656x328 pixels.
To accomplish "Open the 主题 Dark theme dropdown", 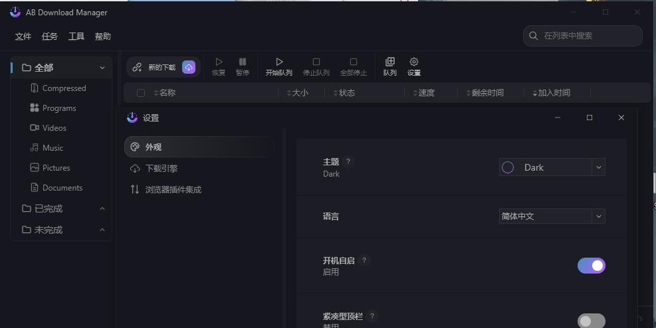I will [x=598, y=167].
